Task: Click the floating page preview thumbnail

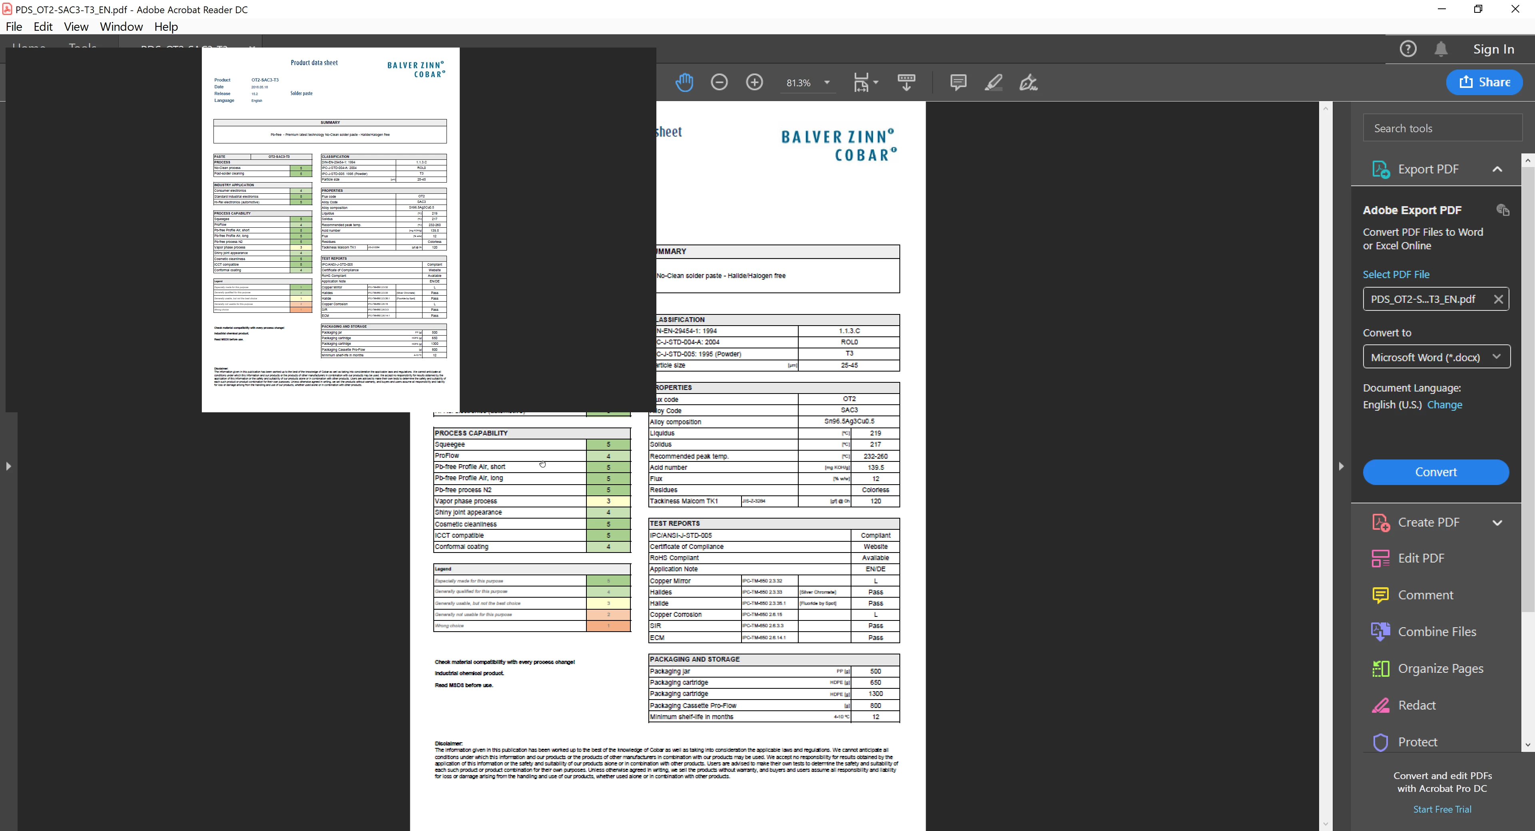Action: [x=331, y=229]
